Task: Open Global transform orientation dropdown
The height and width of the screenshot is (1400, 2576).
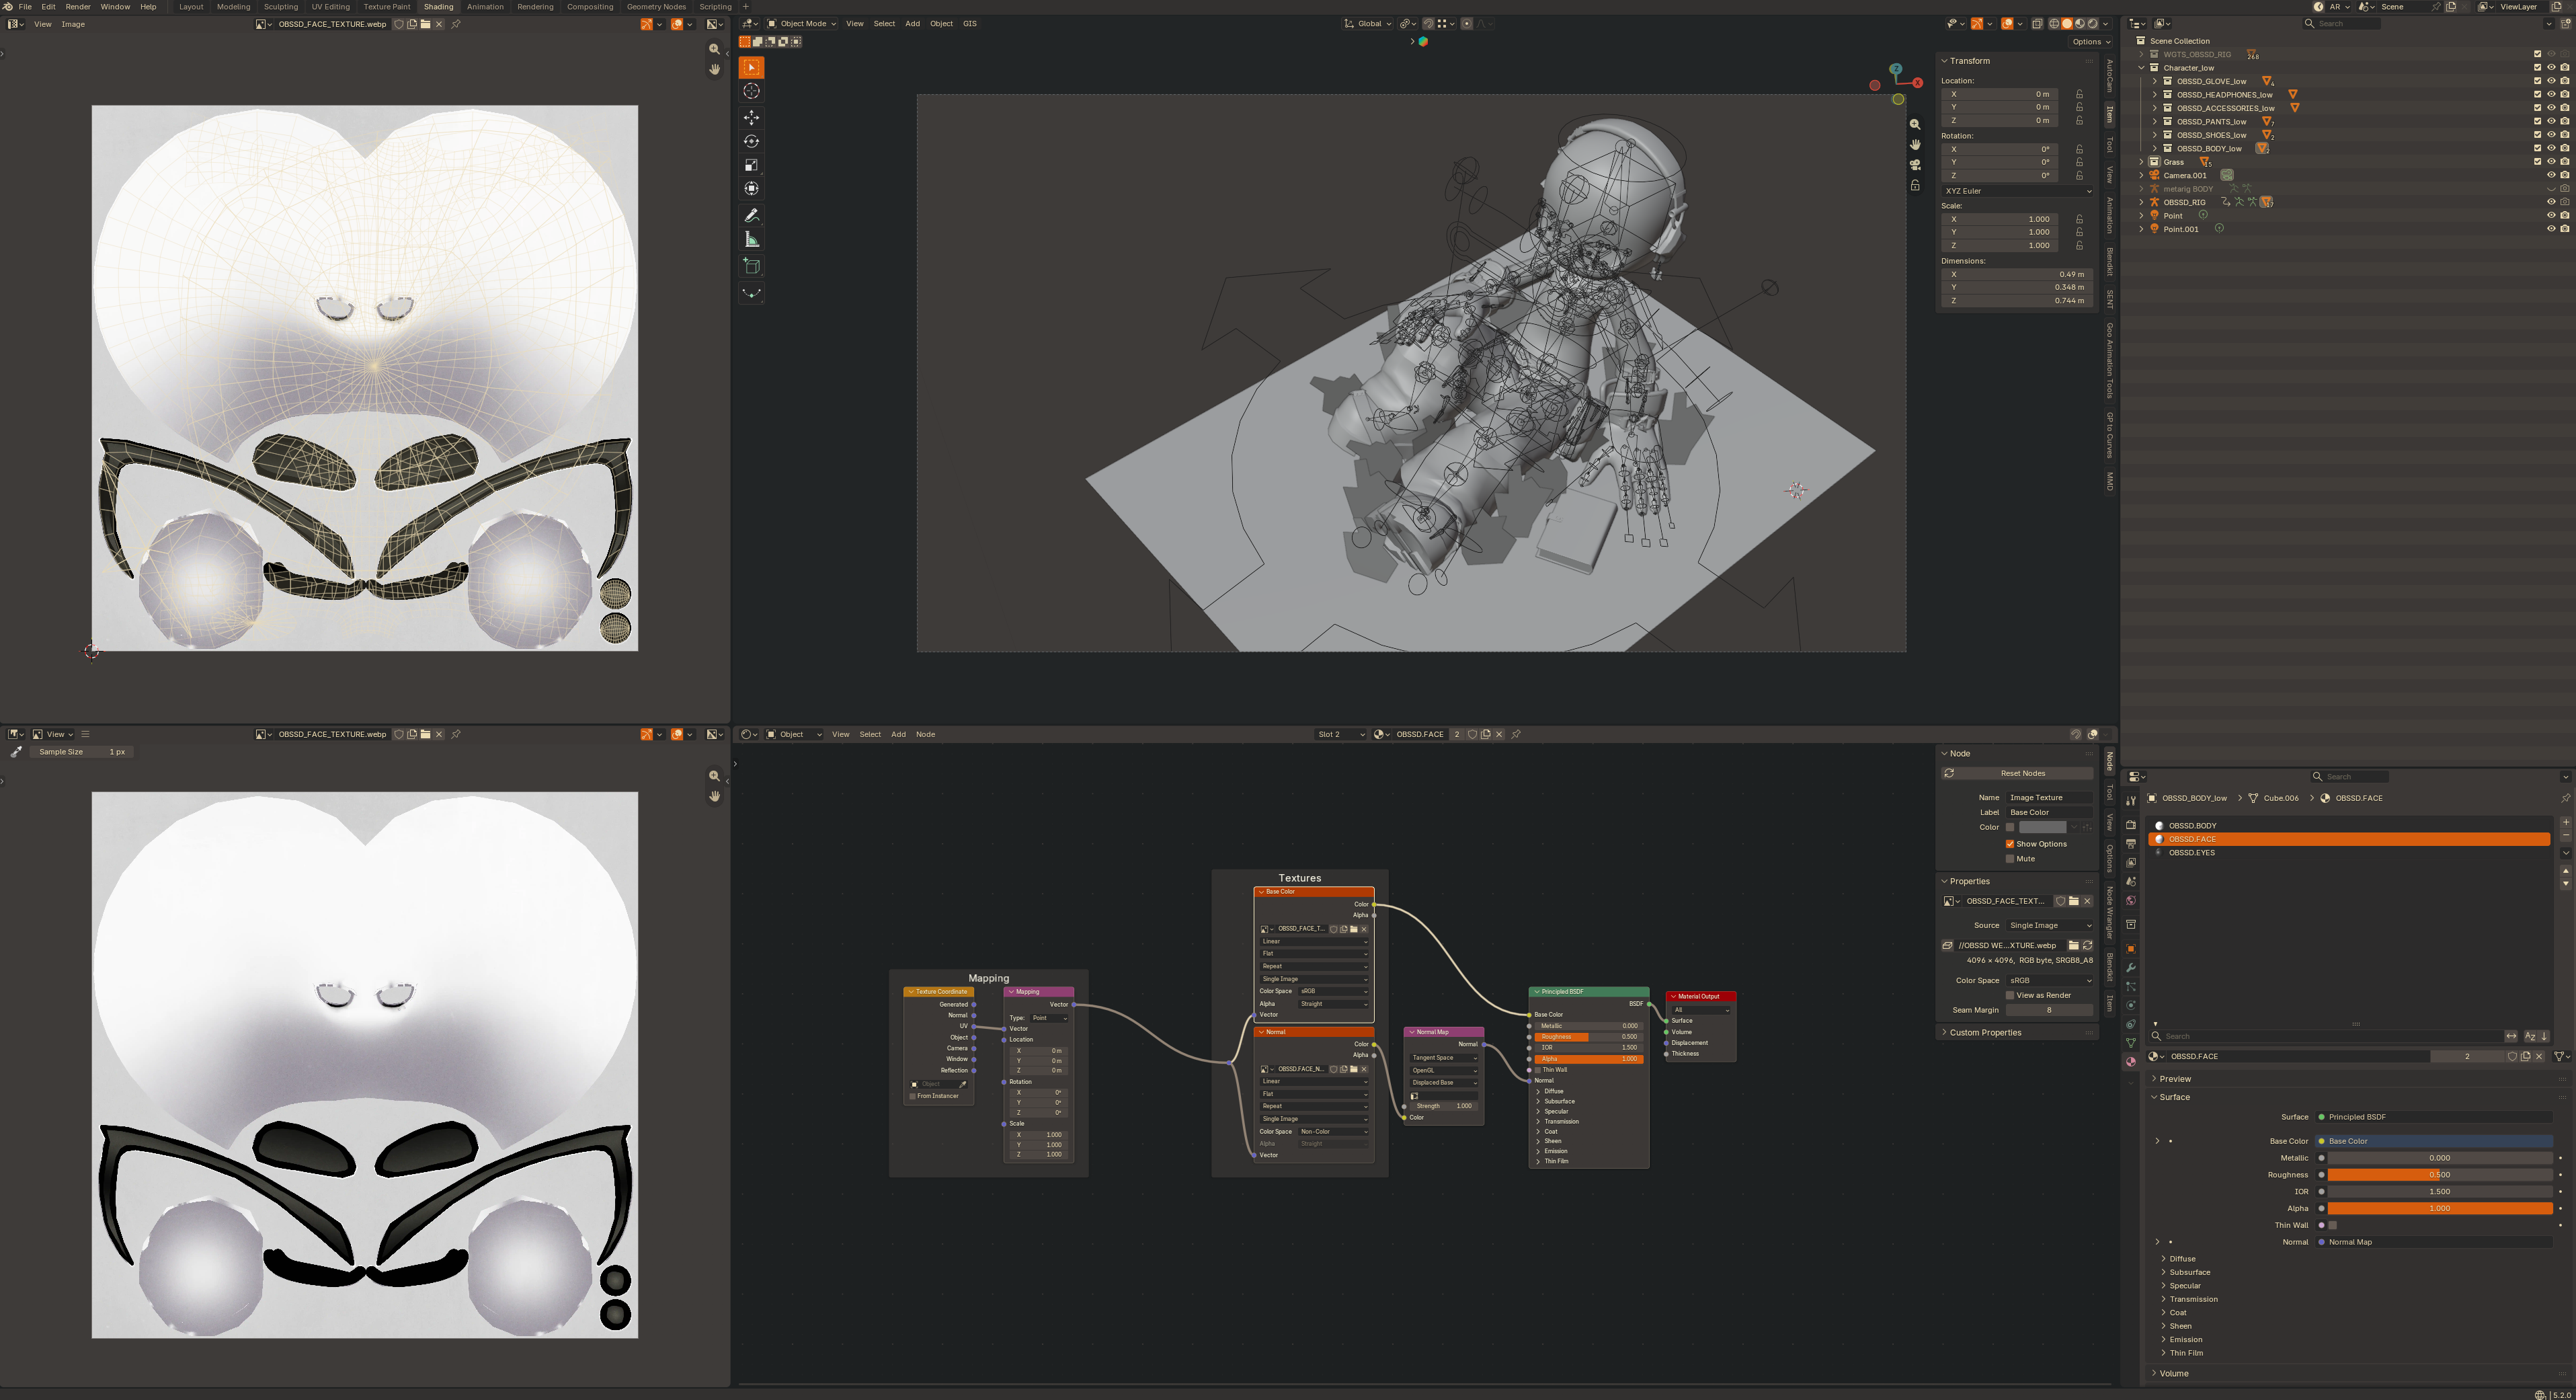Action: pos(1368,24)
